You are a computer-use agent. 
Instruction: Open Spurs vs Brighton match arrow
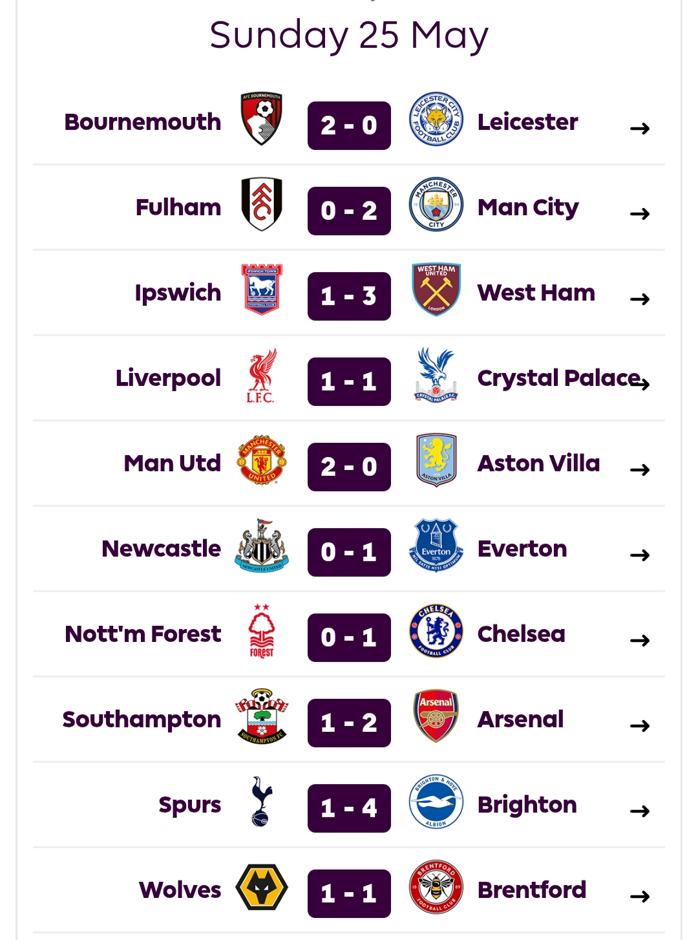[640, 811]
